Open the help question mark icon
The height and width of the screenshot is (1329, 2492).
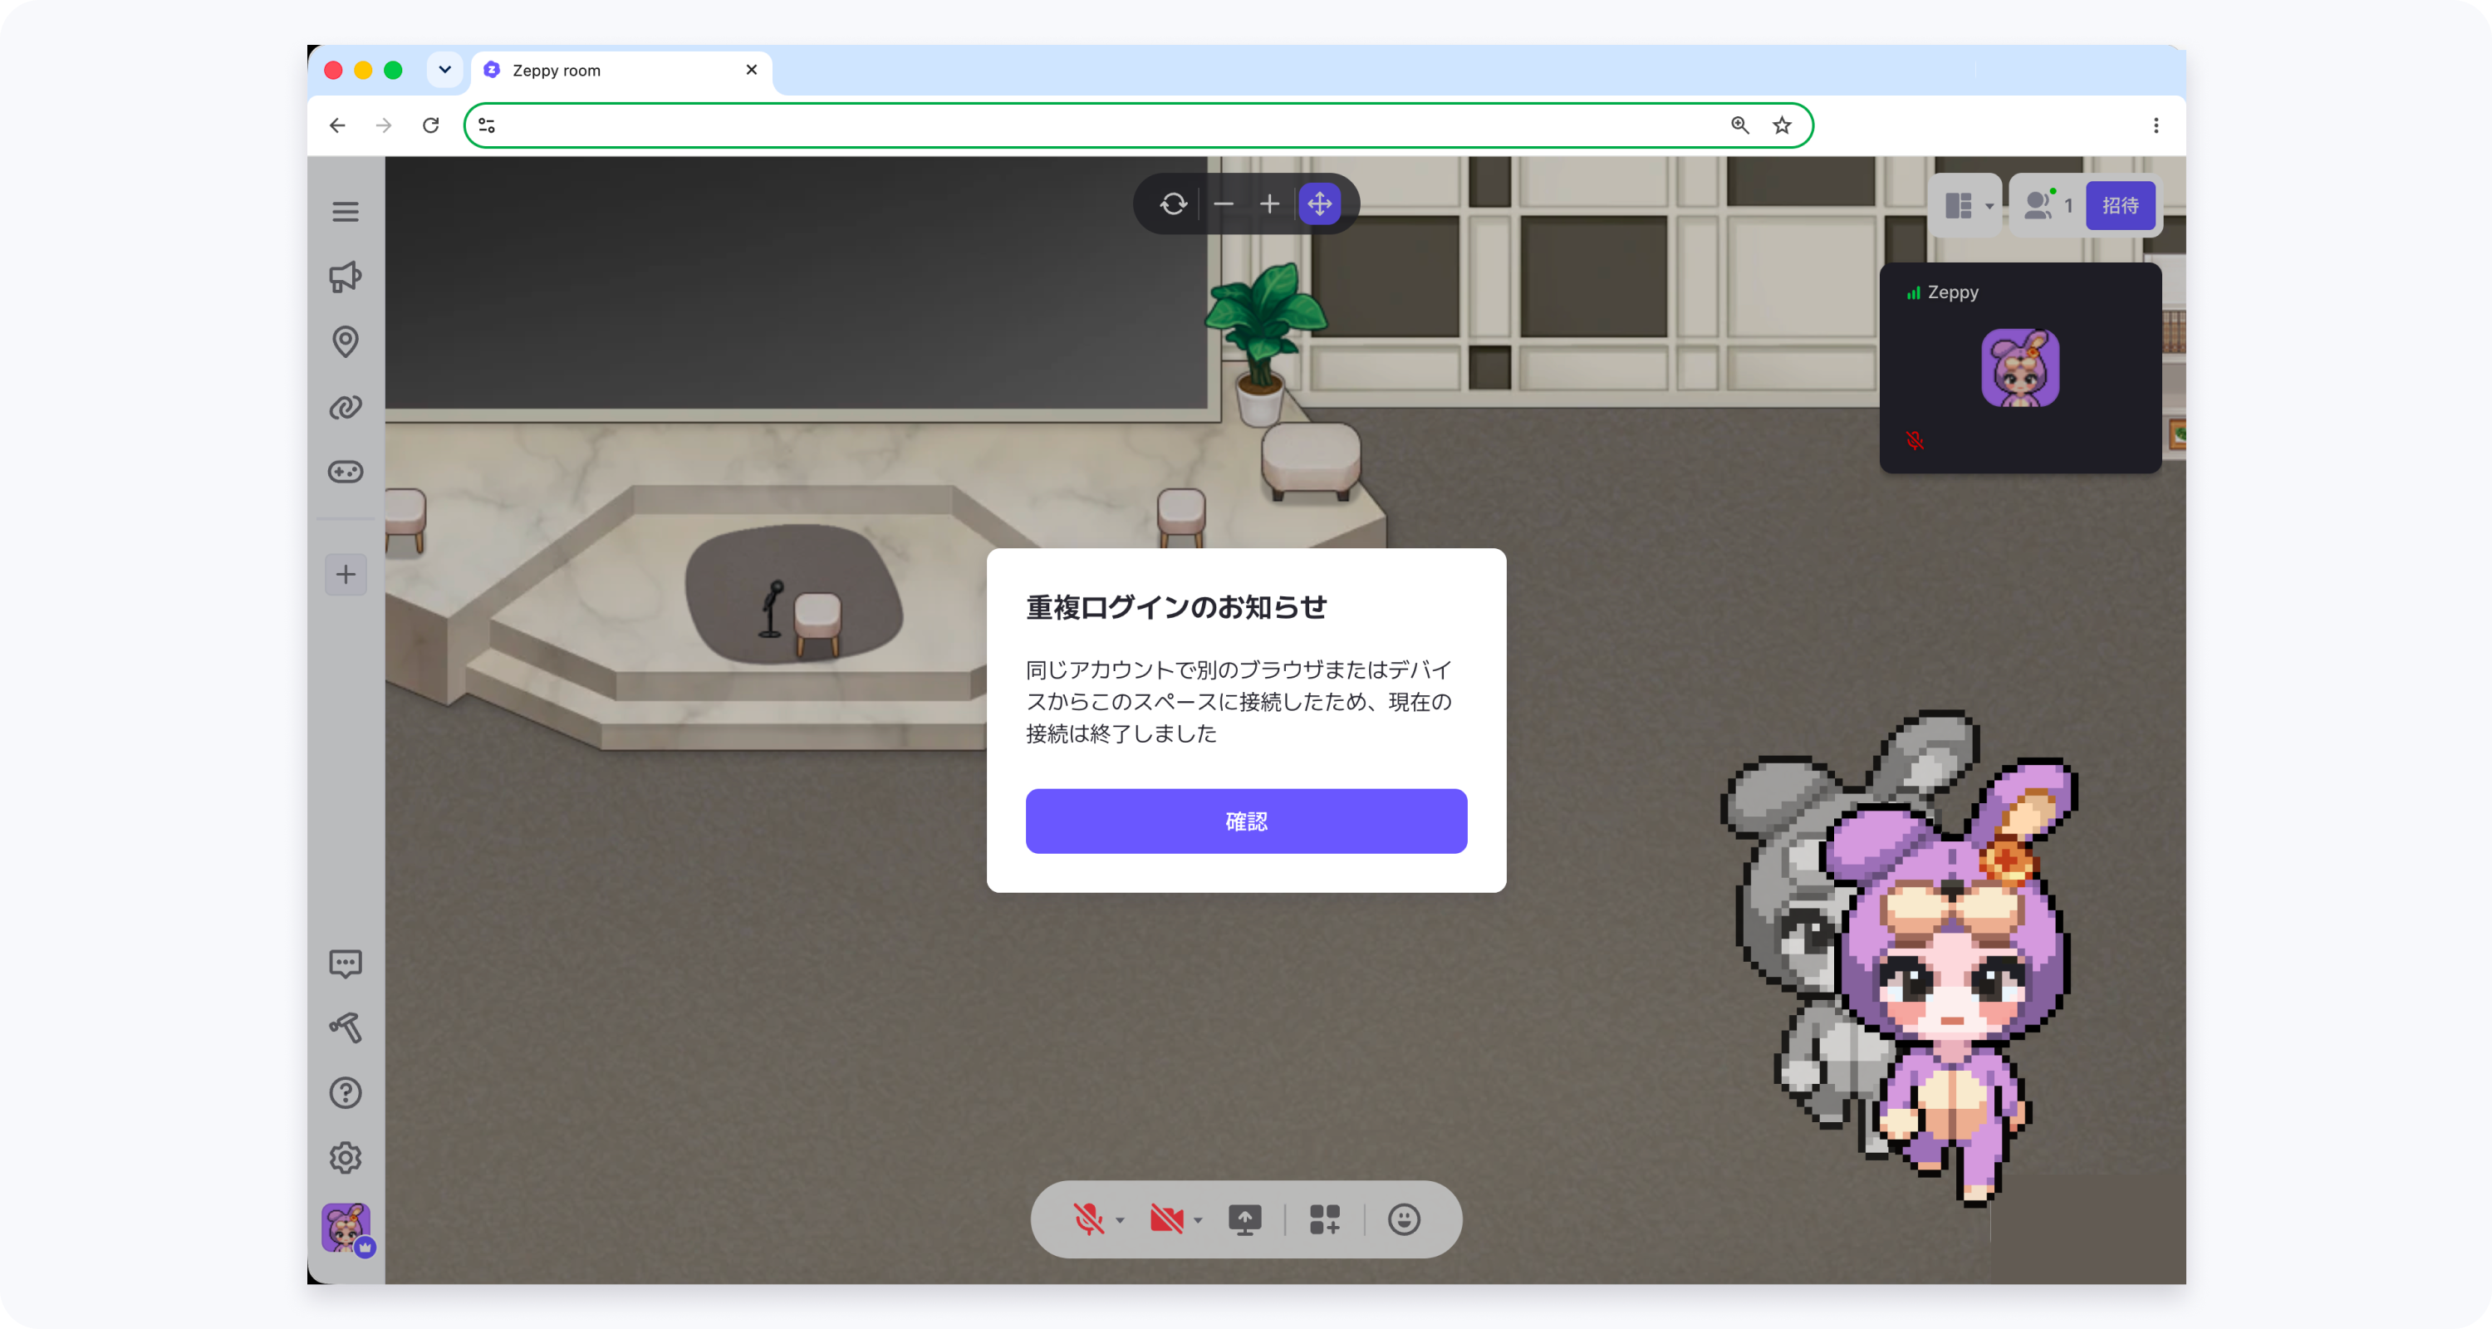click(346, 1093)
